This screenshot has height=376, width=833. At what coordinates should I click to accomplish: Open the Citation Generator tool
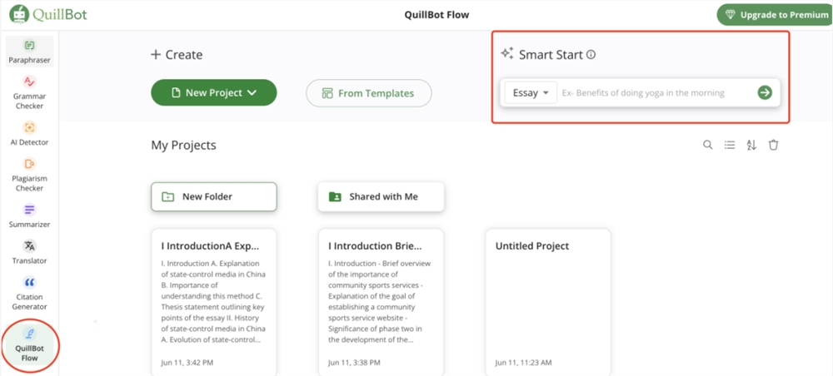(29, 293)
